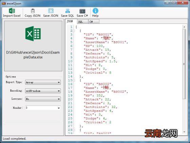Click the "Defence": 3 line
Viewport: 190px width, 143px height.
(x=97, y=103)
